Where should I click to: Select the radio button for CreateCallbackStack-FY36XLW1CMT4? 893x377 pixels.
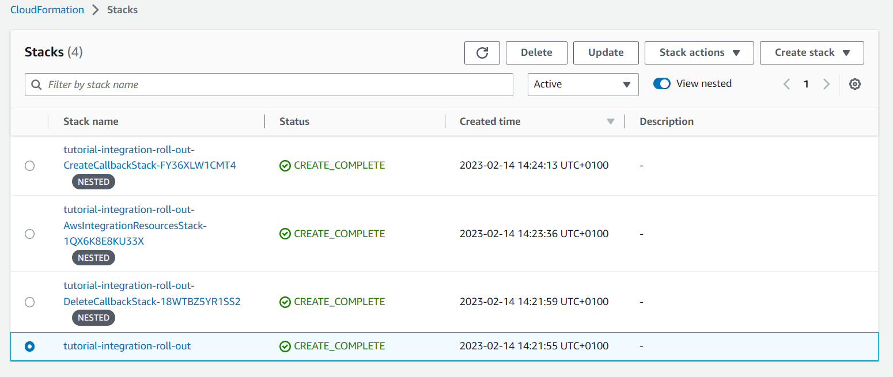[x=29, y=166]
